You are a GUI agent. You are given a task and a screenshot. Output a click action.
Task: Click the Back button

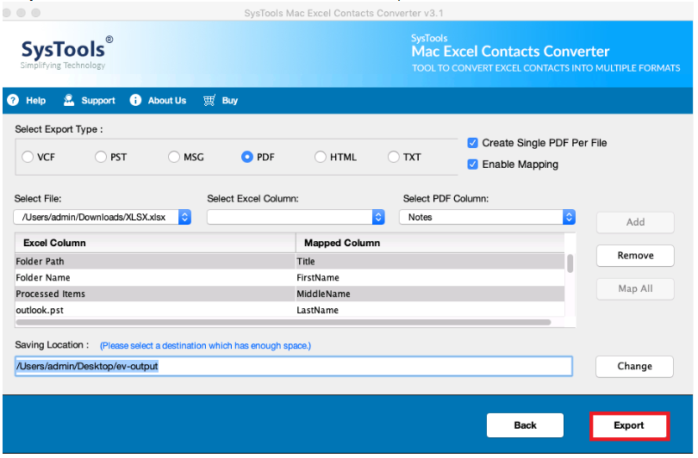pos(526,426)
